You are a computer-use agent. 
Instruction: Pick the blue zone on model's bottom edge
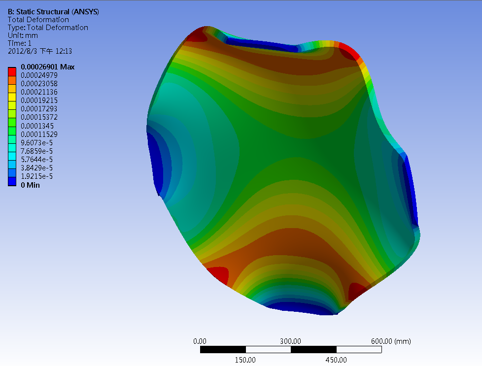[301, 309]
